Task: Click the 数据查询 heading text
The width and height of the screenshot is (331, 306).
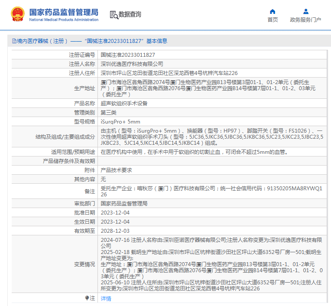Action: (x=130, y=14)
